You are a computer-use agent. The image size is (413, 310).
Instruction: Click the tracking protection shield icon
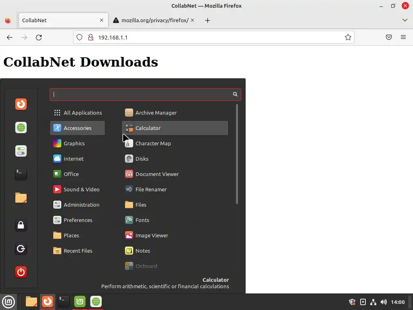point(79,37)
